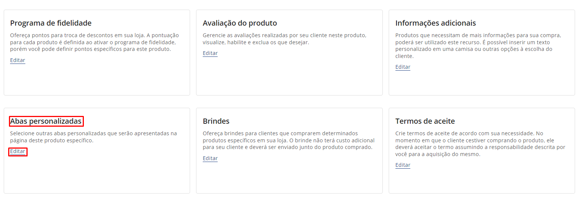The image size is (584, 201).
Task: Click Editar under Informações adicionais
Action: coord(403,67)
